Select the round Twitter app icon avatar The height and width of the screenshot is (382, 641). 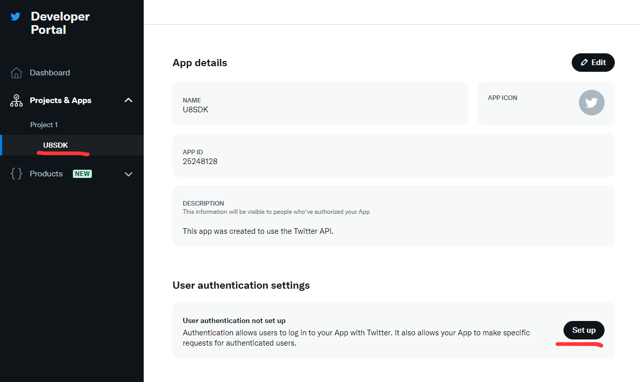(591, 103)
